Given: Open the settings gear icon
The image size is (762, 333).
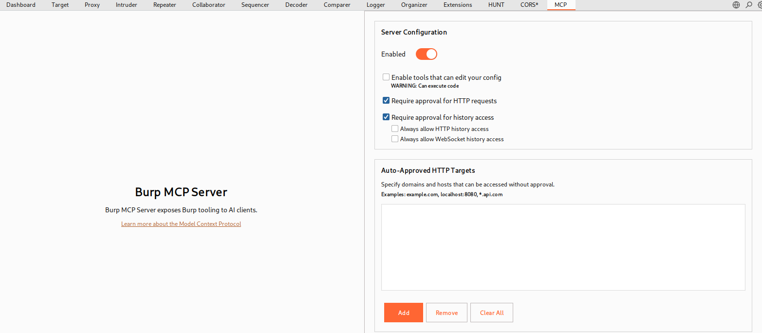Looking at the screenshot, I should coord(760,5).
